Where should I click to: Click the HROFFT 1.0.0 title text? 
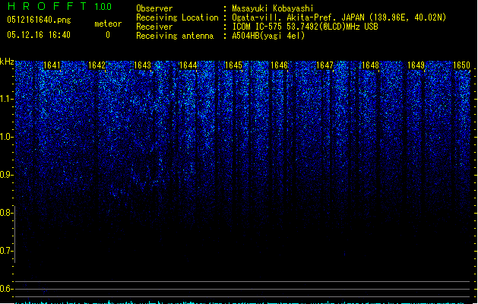point(60,6)
